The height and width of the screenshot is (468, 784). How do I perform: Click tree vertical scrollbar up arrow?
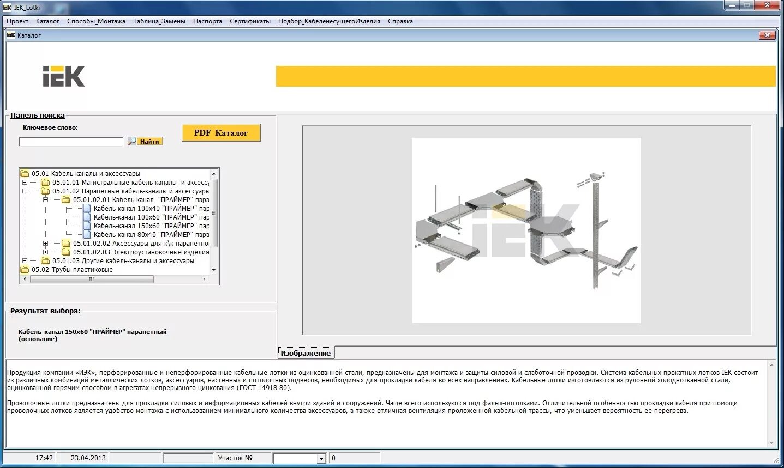[214, 173]
